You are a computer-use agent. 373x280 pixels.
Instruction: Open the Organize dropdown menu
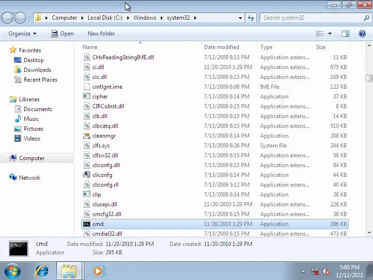pyautogui.click(x=22, y=34)
